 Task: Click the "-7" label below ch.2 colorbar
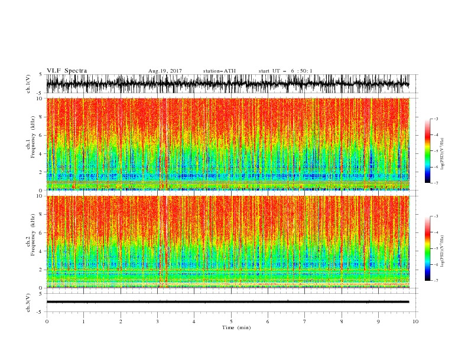(436, 280)
